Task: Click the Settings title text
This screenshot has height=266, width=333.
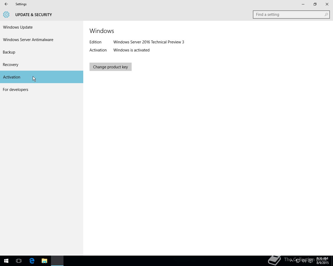Action: 21,4
